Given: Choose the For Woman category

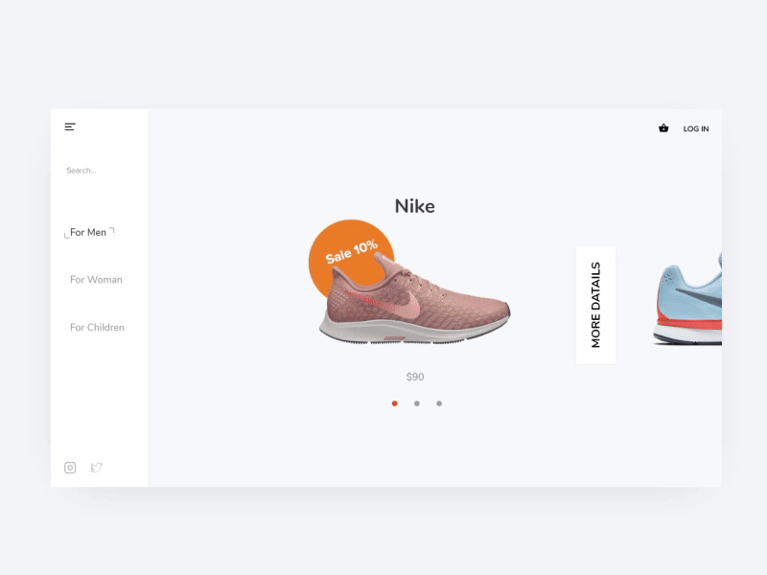Looking at the screenshot, I should pyautogui.click(x=96, y=280).
